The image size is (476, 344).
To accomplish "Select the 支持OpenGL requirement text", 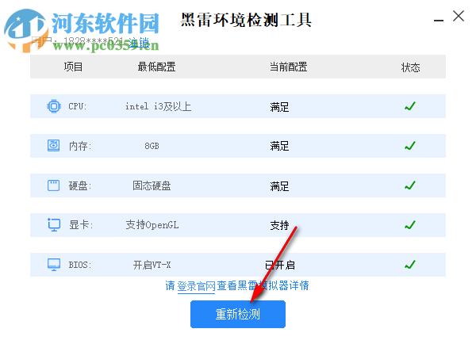I will point(152,225).
